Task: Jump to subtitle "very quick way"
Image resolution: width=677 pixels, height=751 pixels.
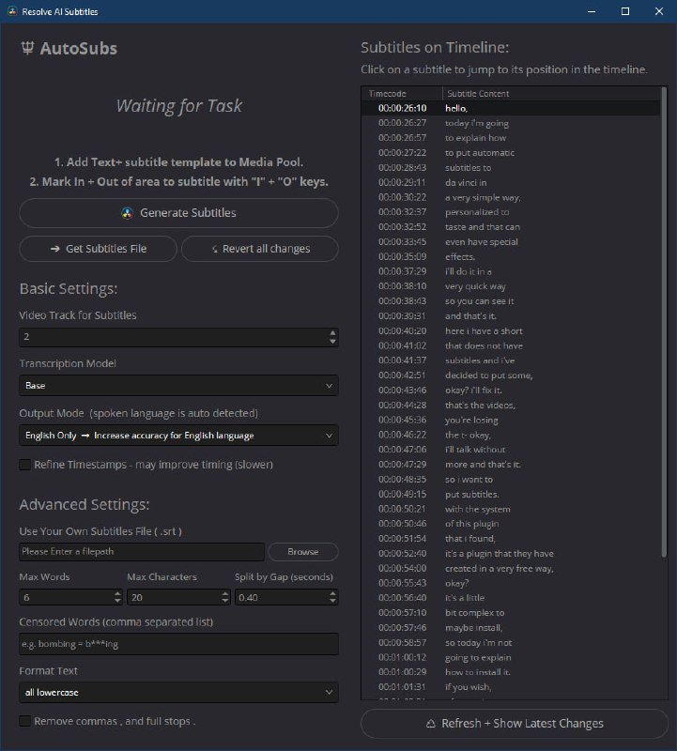Action: (476, 286)
